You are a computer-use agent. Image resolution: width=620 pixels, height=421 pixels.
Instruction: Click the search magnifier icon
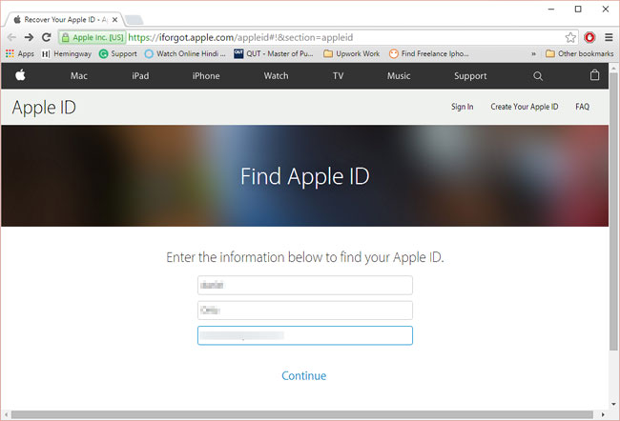(x=538, y=76)
